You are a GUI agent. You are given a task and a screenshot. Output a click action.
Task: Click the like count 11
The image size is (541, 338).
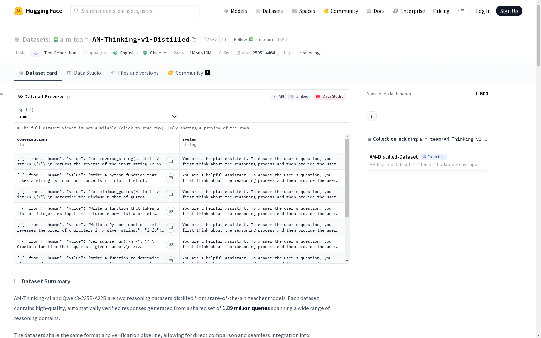click(x=224, y=39)
